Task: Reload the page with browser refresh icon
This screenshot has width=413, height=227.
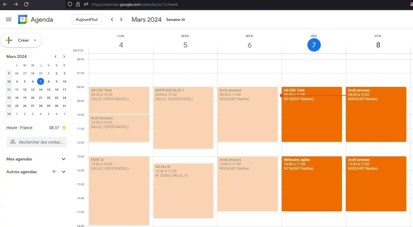Action: point(26,4)
